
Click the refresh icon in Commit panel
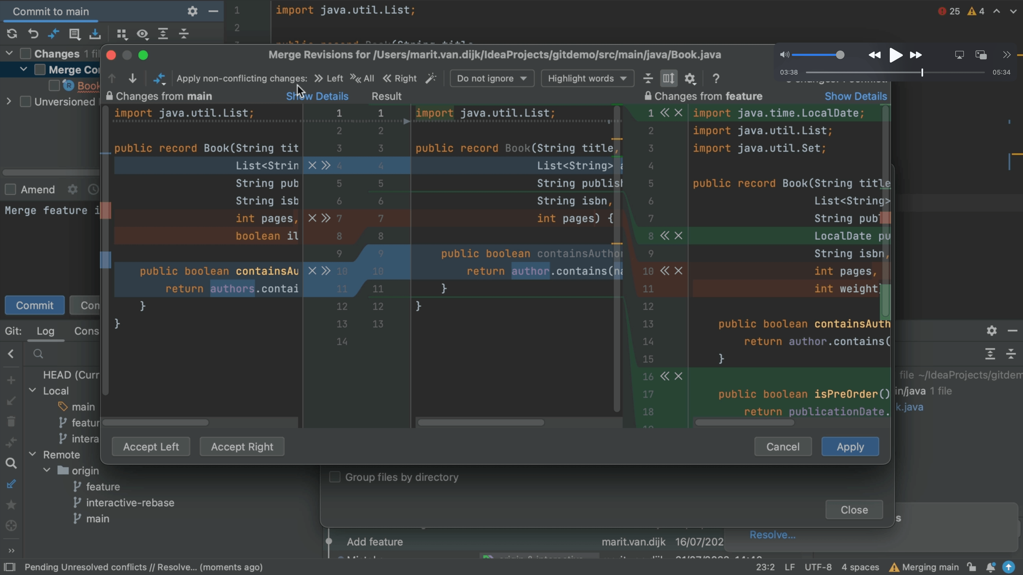click(12, 34)
